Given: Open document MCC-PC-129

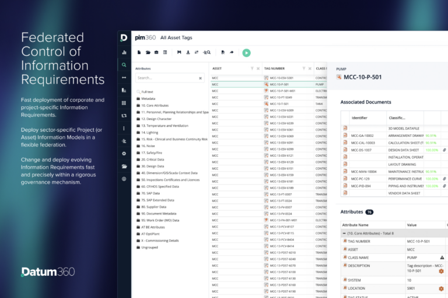Looking at the screenshot, I should coord(360,179).
